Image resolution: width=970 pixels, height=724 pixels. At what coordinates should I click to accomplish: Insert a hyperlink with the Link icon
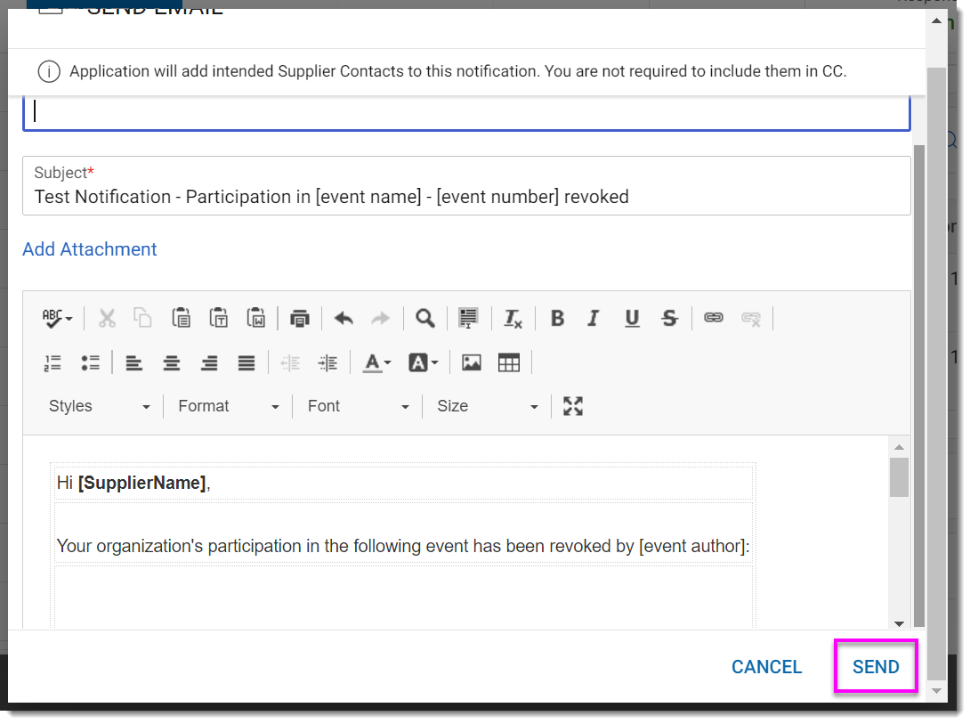point(714,318)
